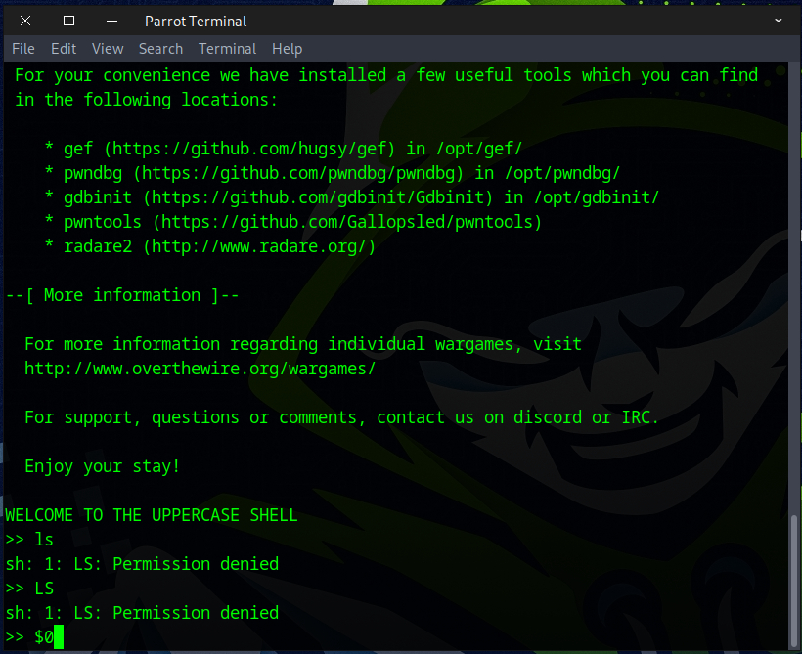Image resolution: width=802 pixels, height=654 pixels.
Task: Click the $0 prompt input line
Action: 44,637
